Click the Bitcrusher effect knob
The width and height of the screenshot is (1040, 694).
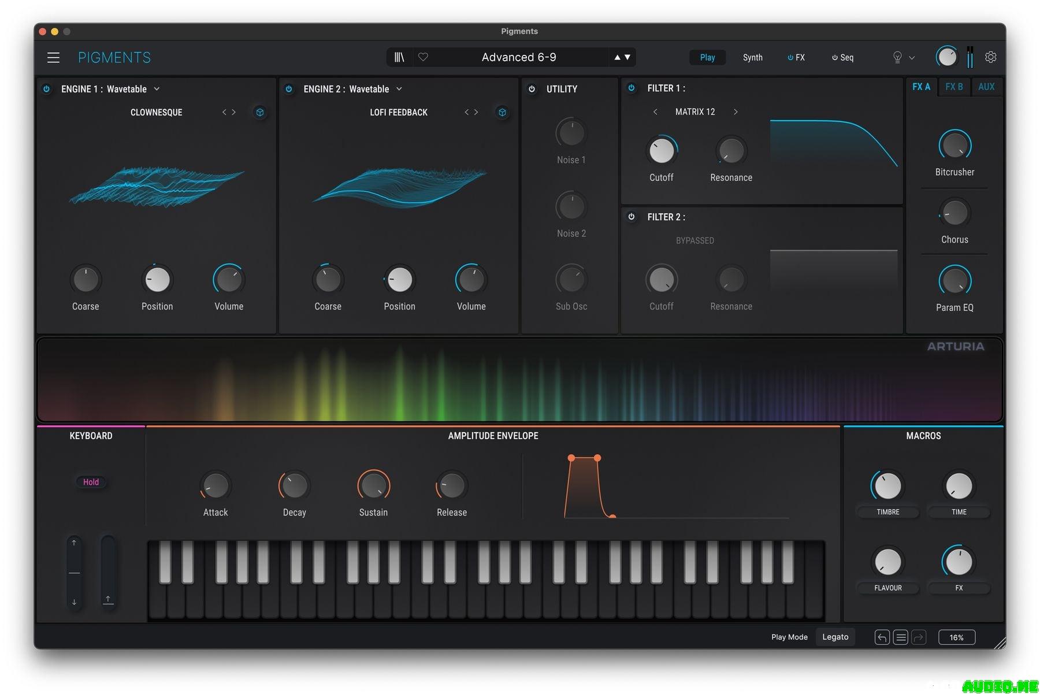(954, 145)
